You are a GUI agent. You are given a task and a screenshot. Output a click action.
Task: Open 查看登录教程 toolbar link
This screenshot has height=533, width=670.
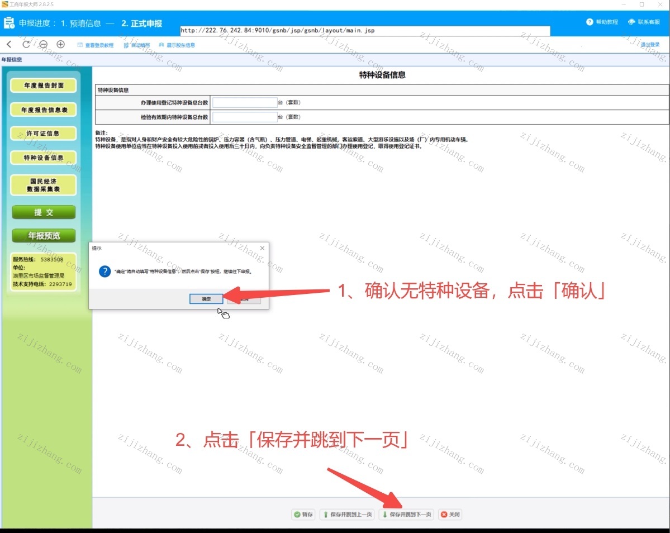pyautogui.click(x=96, y=45)
